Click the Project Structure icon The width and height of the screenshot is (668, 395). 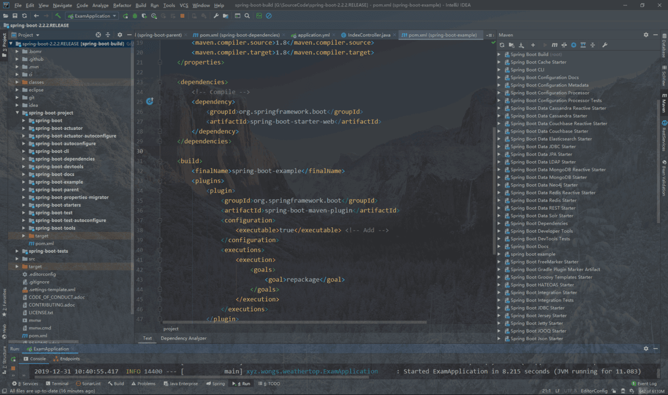[x=225, y=16]
